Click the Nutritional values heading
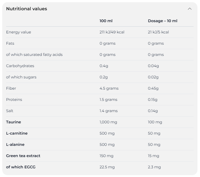This screenshot has width=200, height=177. pyautogui.click(x=27, y=9)
